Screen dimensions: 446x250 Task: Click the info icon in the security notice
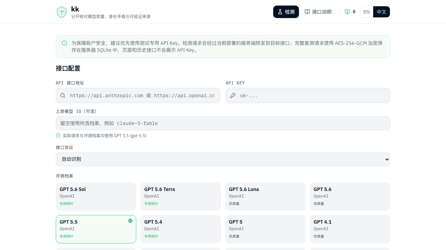(x=64, y=43)
